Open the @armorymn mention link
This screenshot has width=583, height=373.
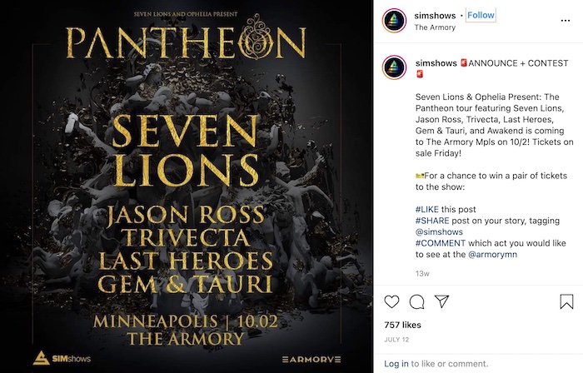493,255
